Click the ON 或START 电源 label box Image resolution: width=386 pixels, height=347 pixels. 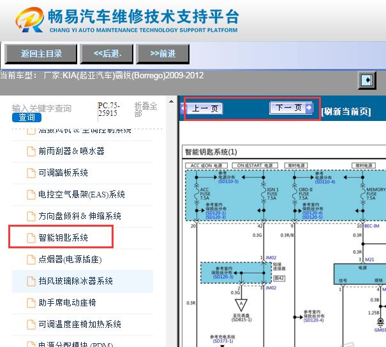[x=255, y=166]
